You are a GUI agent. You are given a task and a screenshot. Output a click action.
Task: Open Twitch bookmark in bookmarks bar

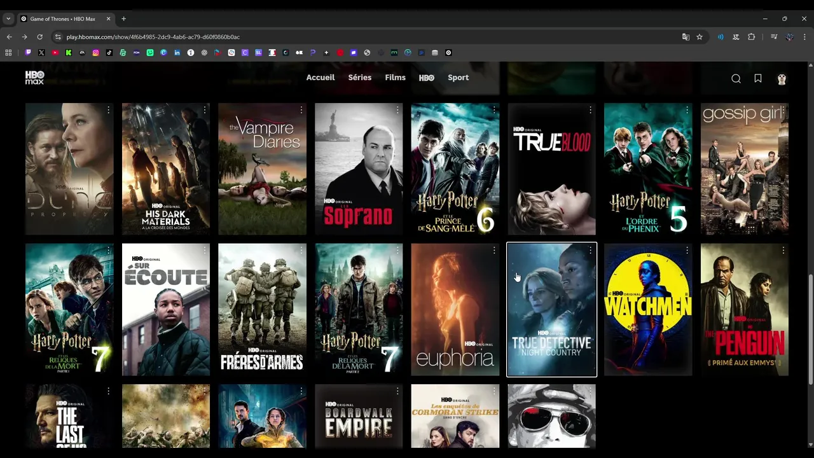click(28, 53)
